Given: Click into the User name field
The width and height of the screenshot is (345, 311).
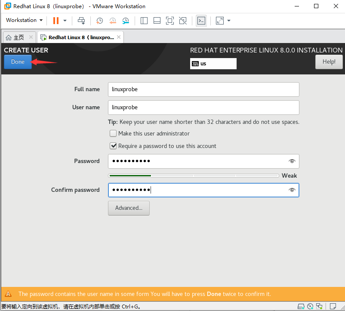Looking at the screenshot, I should (x=203, y=108).
